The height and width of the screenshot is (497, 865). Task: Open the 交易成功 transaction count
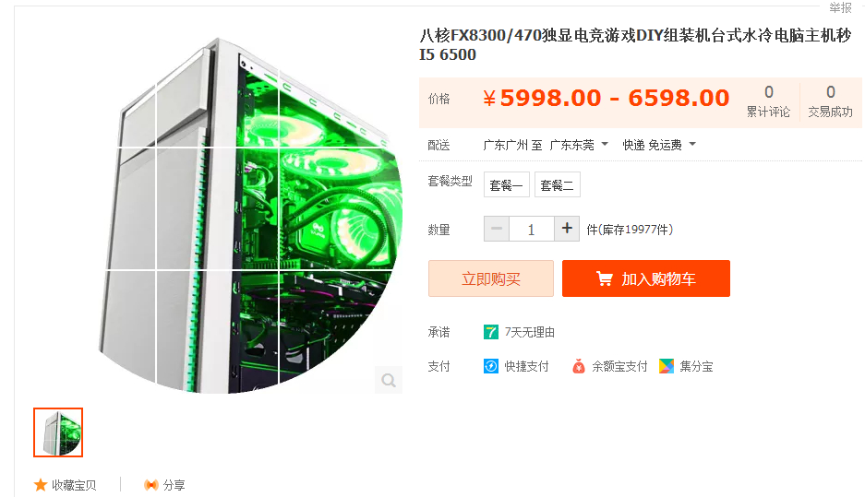[830, 102]
